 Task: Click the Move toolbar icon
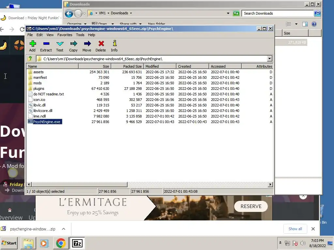(87, 46)
